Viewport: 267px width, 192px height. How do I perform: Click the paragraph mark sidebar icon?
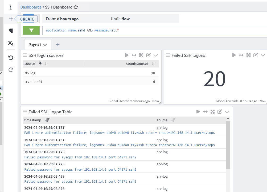tap(11, 31)
